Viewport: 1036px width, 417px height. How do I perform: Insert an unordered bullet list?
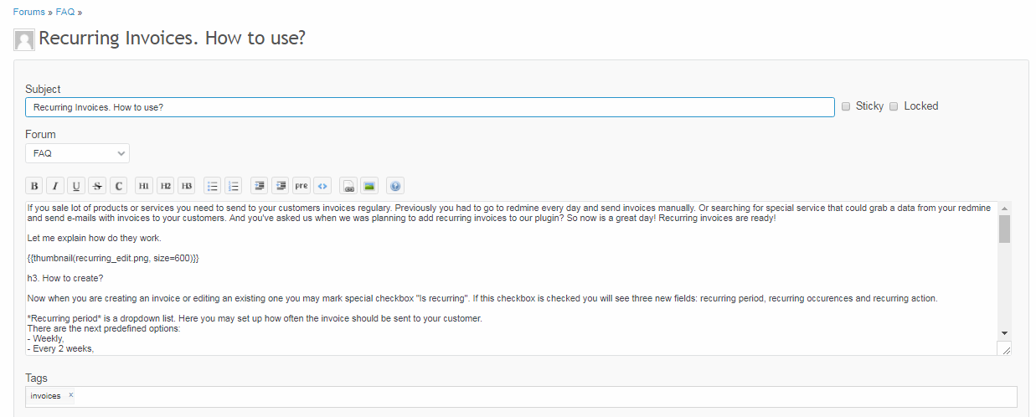[213, 186]
